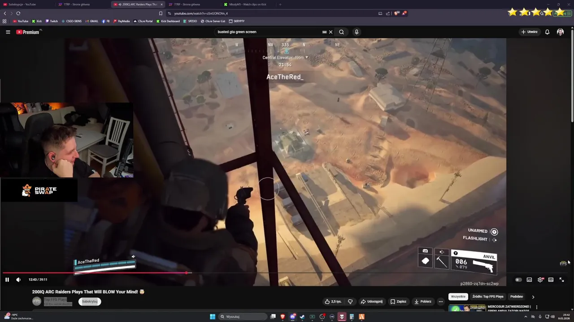
Task: Go back in browser history
Action: [x=5, y=13]
